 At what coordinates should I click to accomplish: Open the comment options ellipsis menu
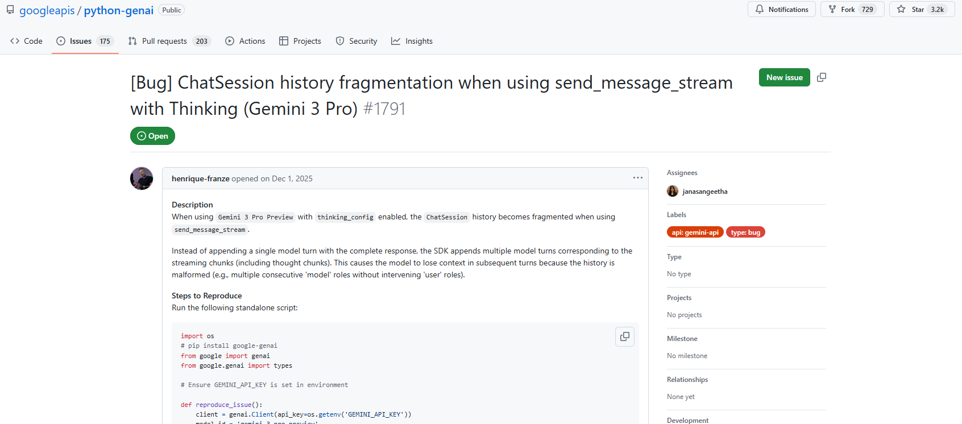[x=638, y=178]
